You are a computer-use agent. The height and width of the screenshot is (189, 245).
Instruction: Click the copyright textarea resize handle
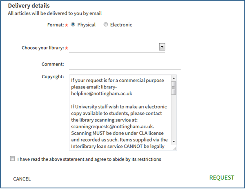click(x=174, y=148)
